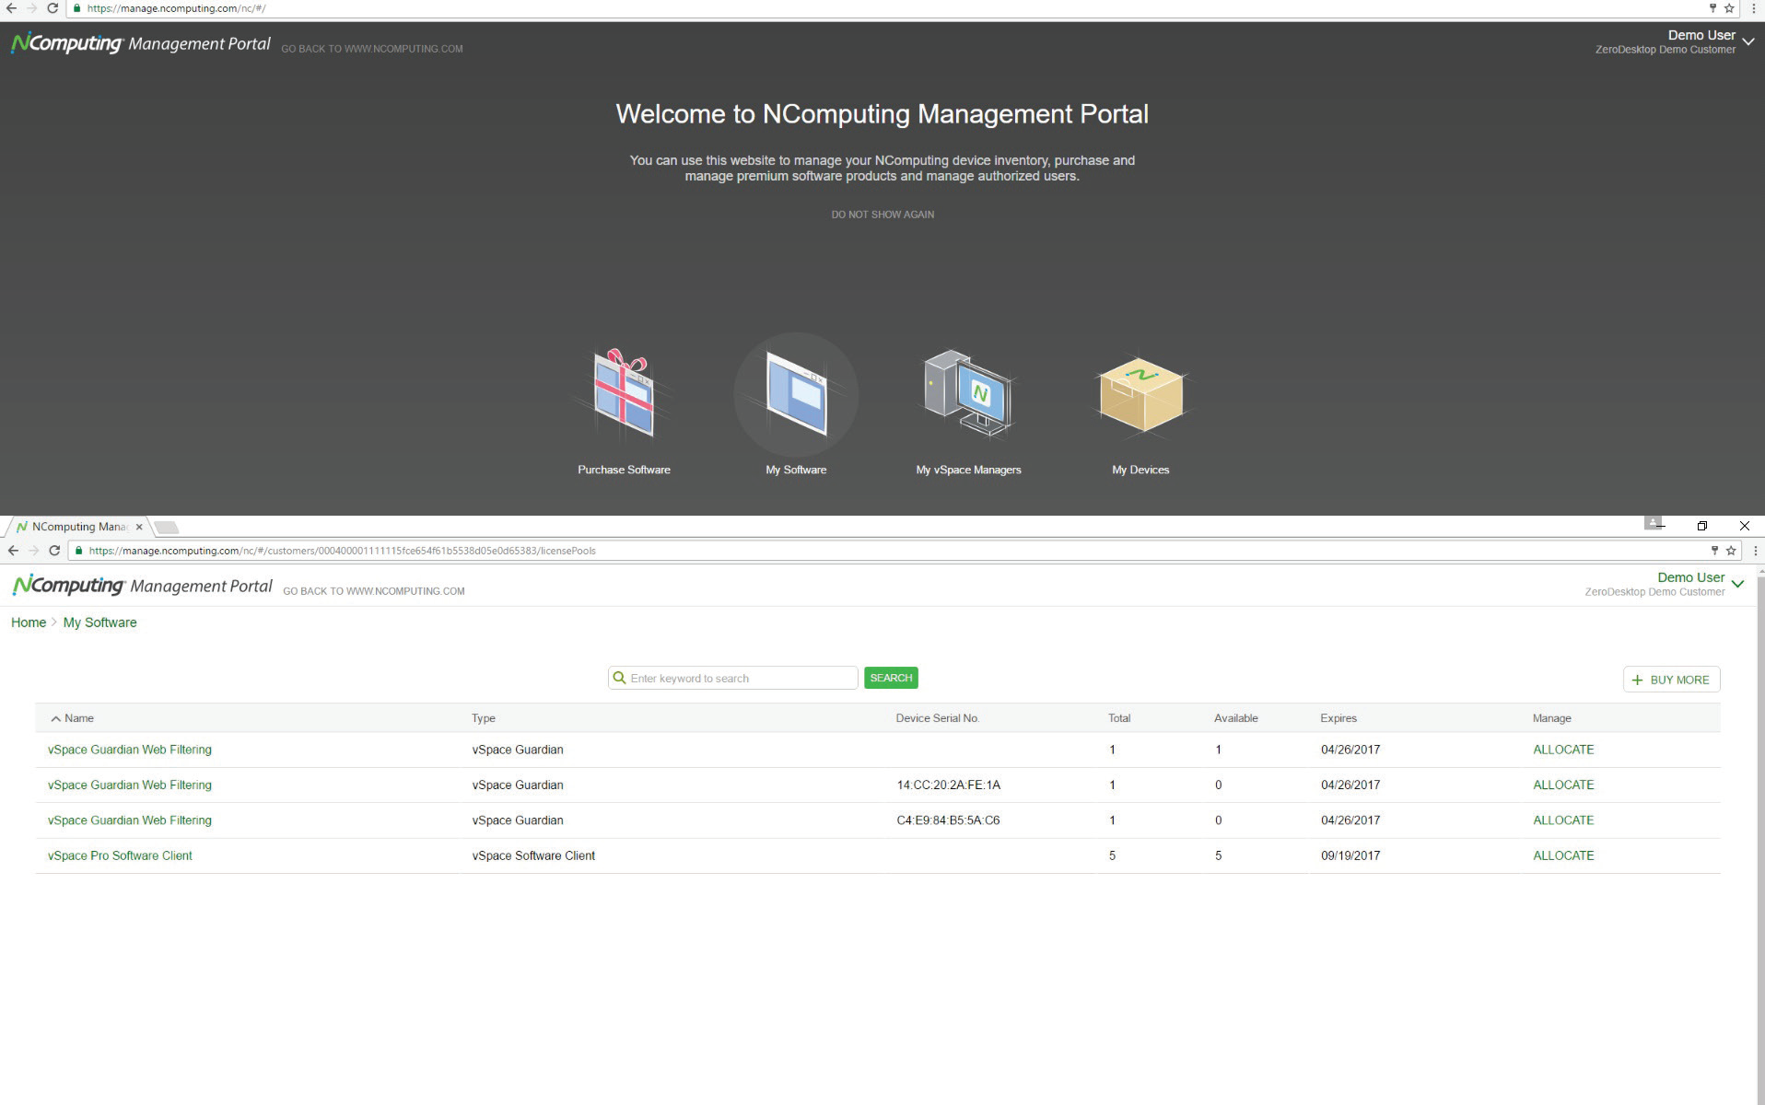Expand Demo User menu in lower window

(1737, 584)
